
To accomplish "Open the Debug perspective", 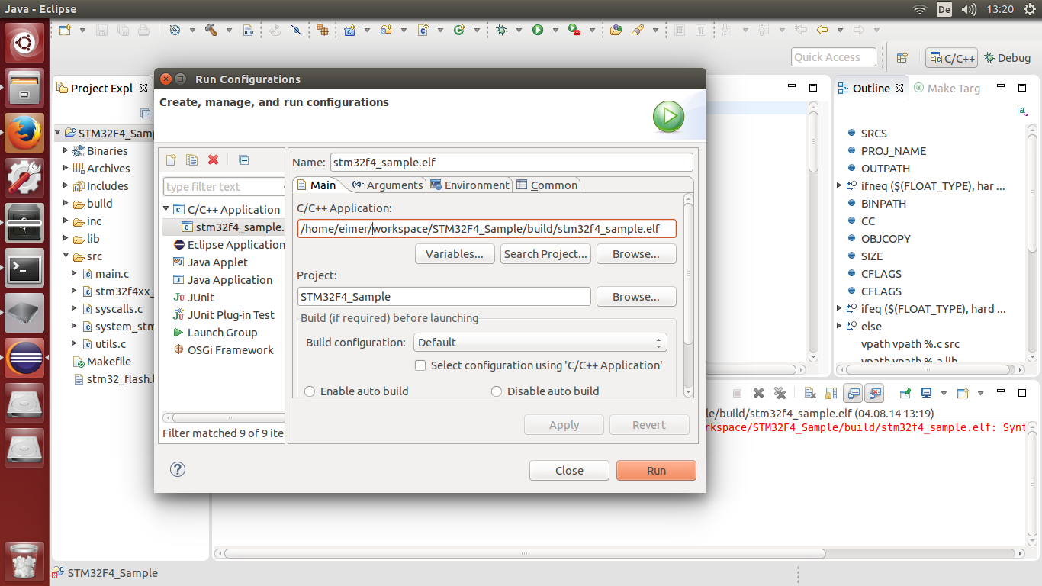I will tap(1007, 57).
